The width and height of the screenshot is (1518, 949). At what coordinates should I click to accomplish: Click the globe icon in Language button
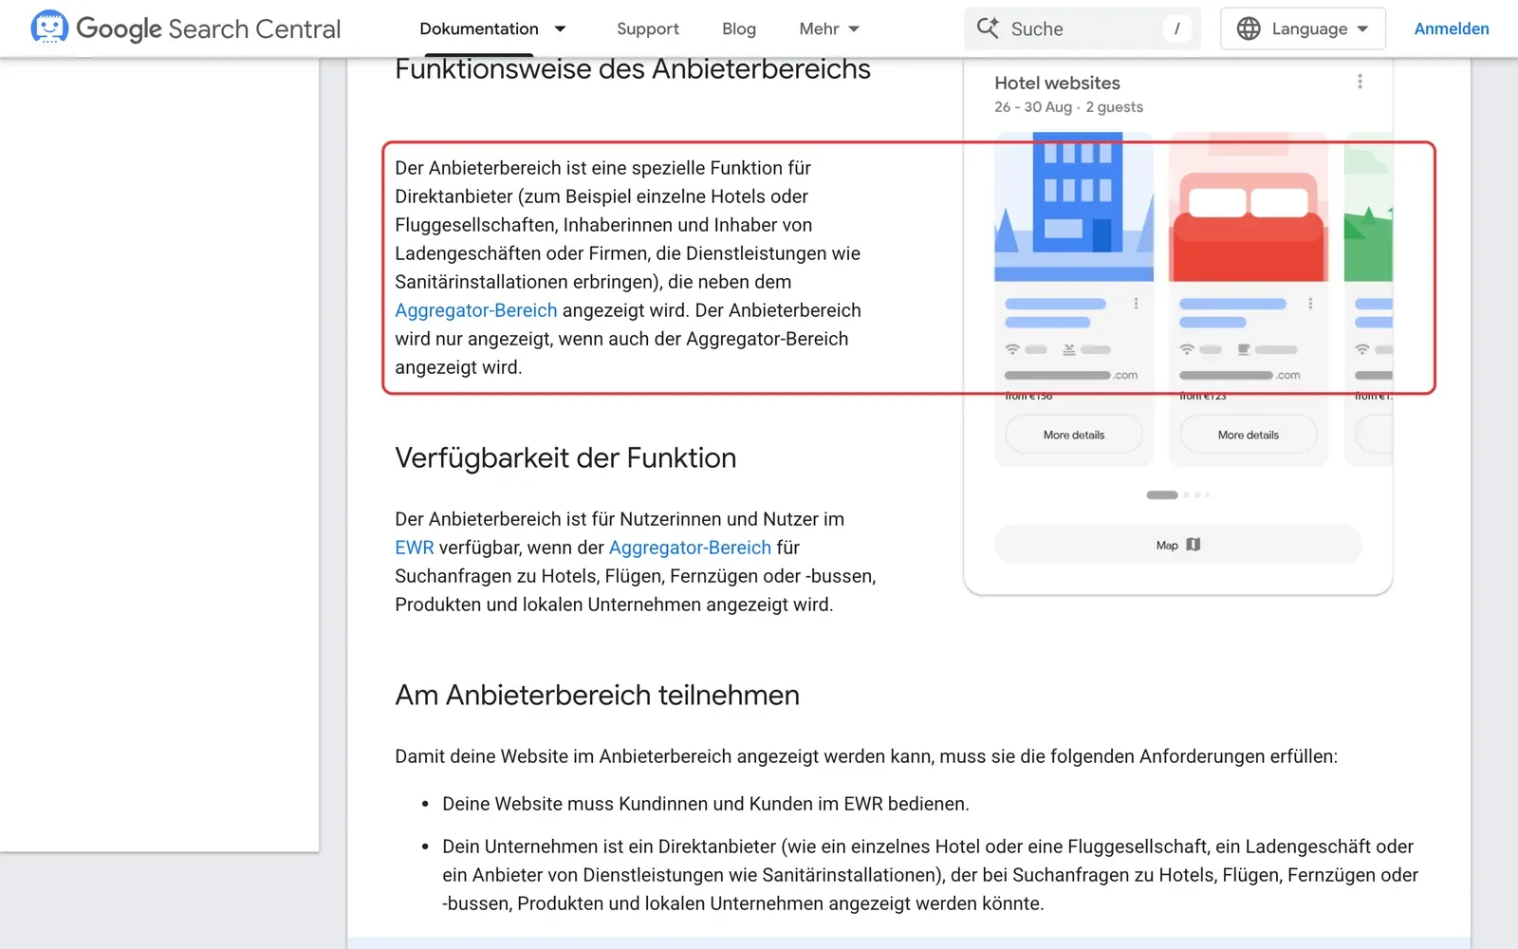pos(1249,28)
